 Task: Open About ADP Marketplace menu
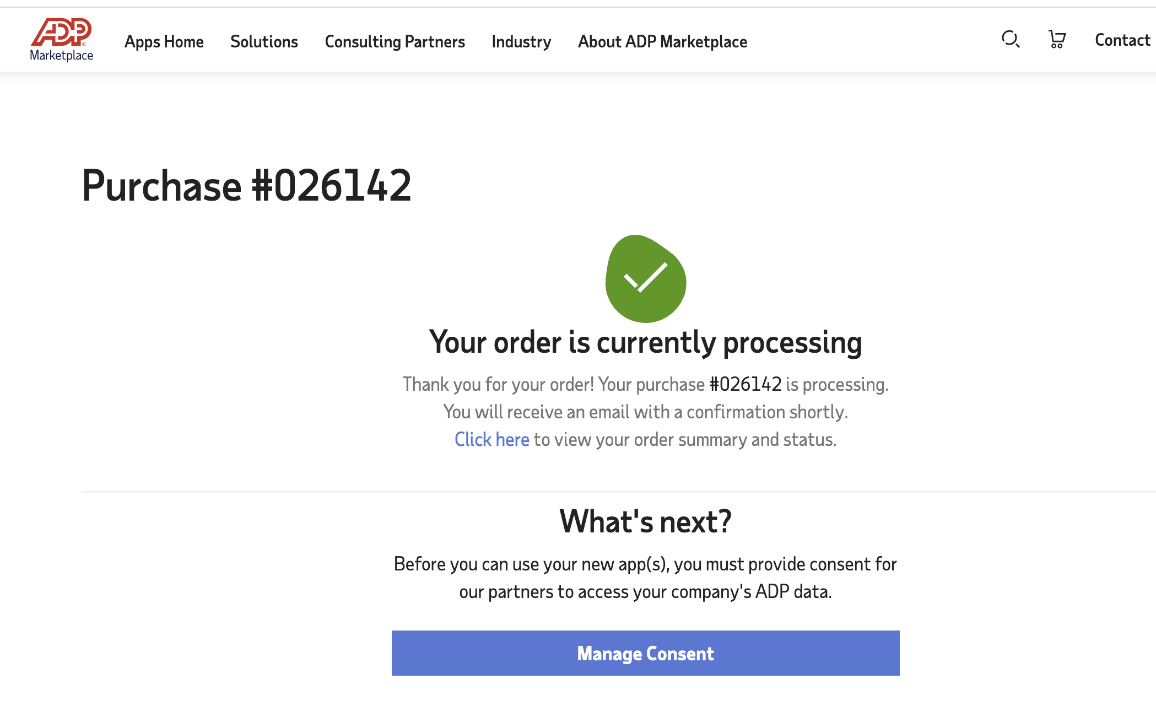point(662,42)
